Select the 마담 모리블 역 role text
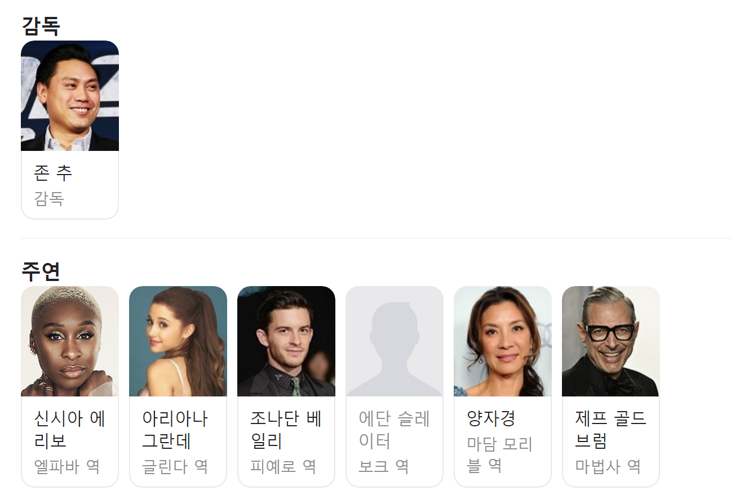The height and width of the screenshot is (495, 744). click(500, 455)
